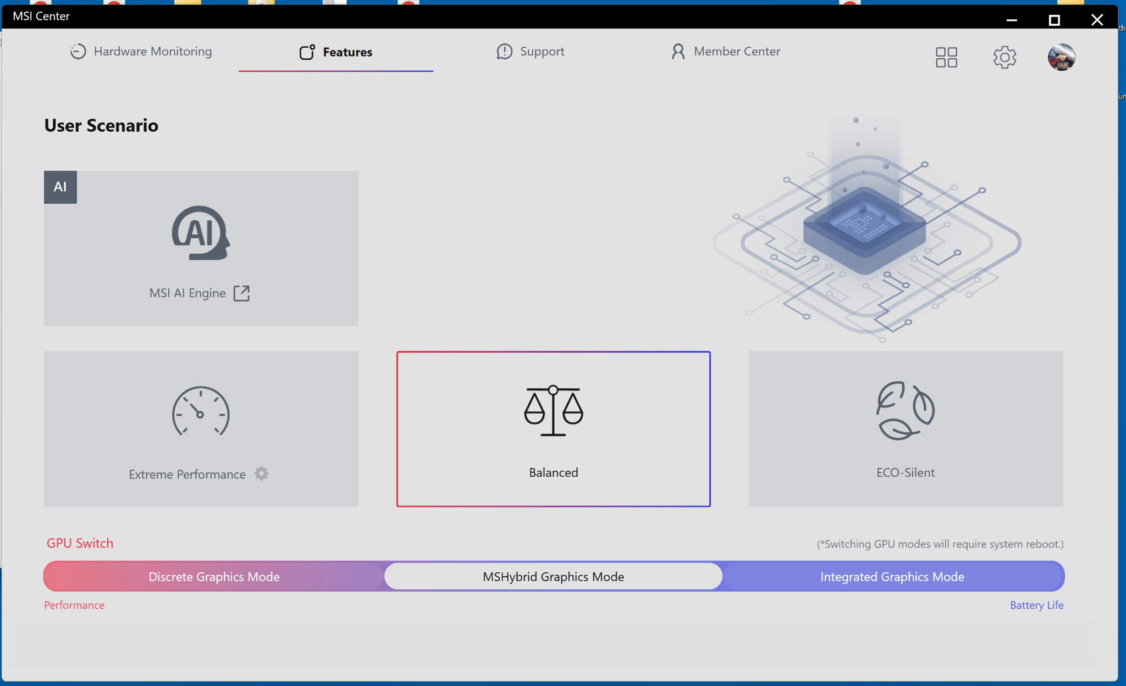Minimize the MSI Center window
The height and width of the screenshot is (686, 1126).
1012,20
